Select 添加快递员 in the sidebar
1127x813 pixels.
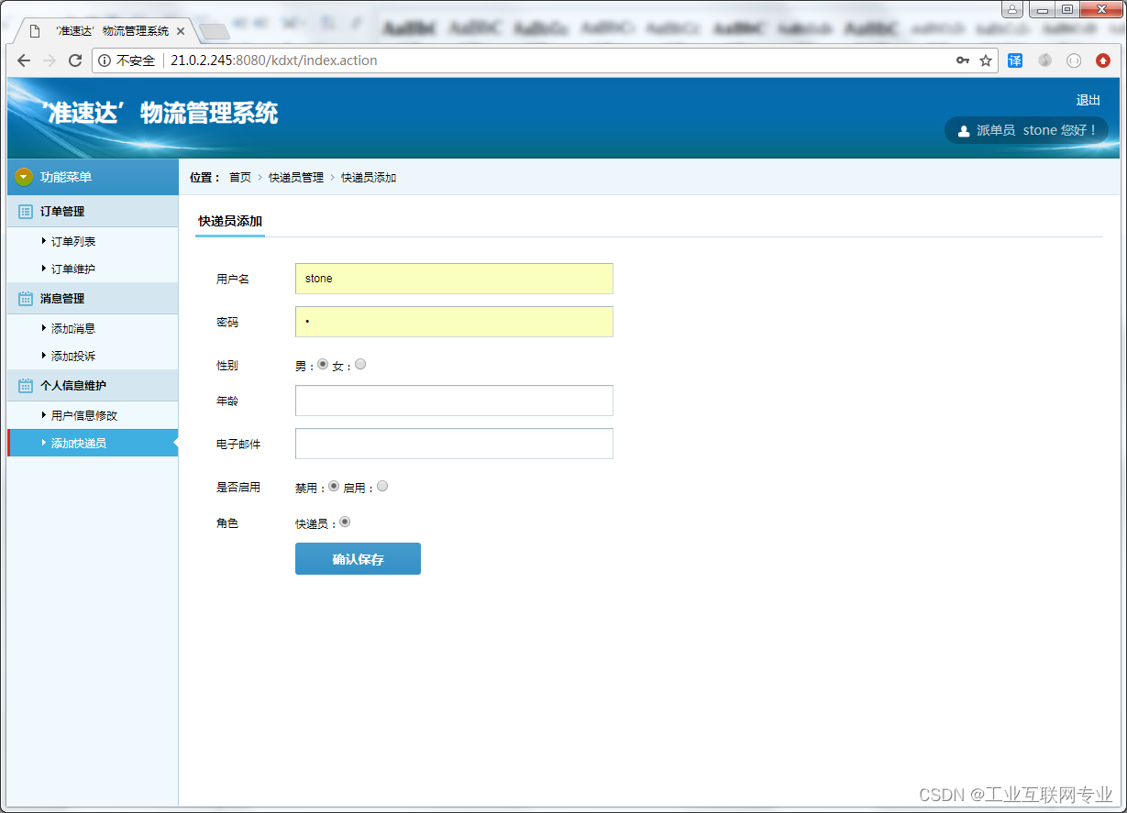pos(93,443)
